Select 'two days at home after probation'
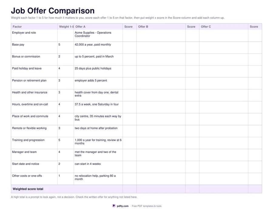Viewport: 273px width, 211px height. click(x=96, y=128)
